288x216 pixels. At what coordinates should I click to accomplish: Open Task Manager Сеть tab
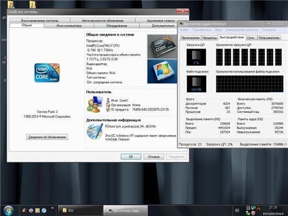[x=251, y=38]
